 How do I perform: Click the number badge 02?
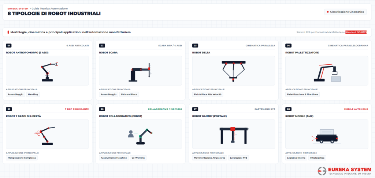click(102, 46)
